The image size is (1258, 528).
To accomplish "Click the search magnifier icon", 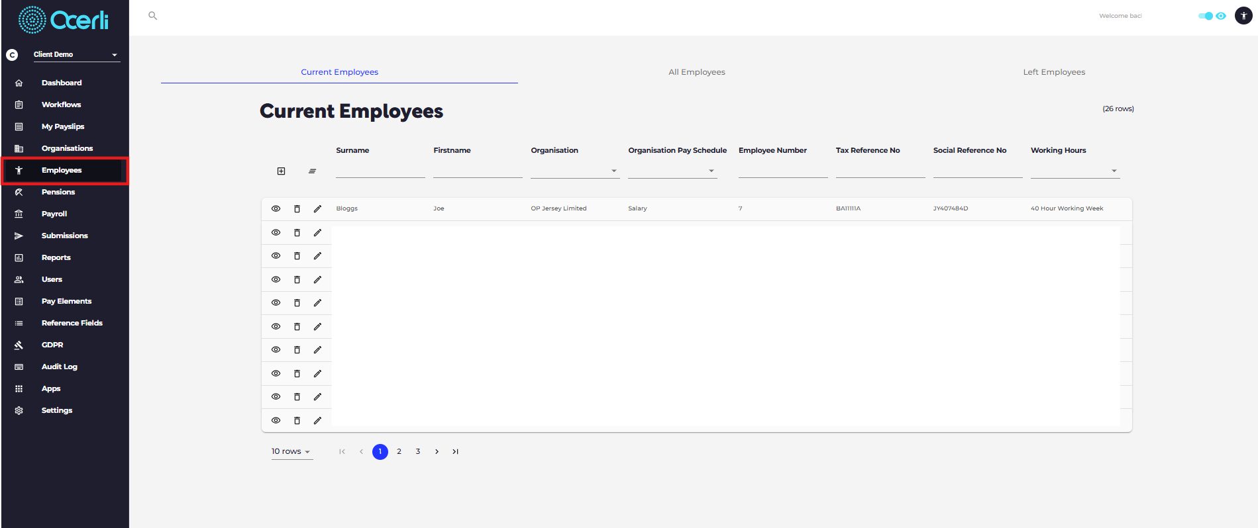I will click(152, 16).
